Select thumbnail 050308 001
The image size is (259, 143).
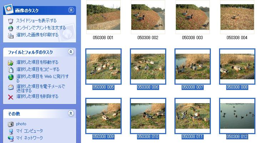click(103, 17)
